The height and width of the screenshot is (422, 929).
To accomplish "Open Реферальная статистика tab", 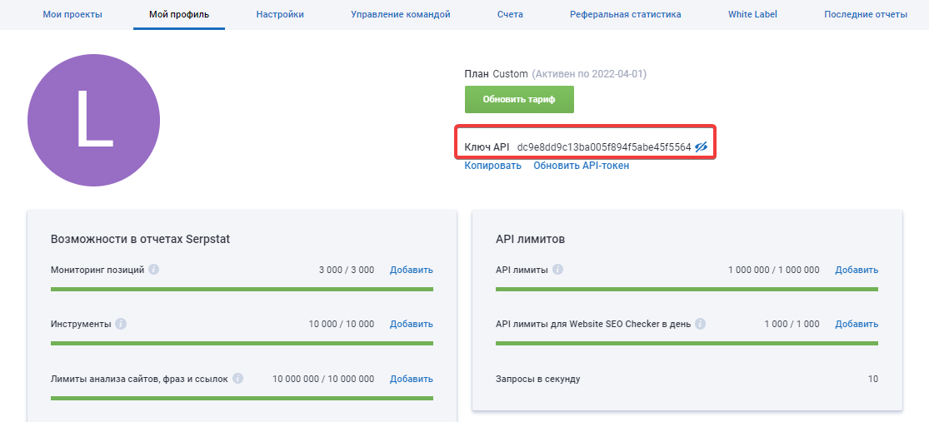I will [626, 14].
